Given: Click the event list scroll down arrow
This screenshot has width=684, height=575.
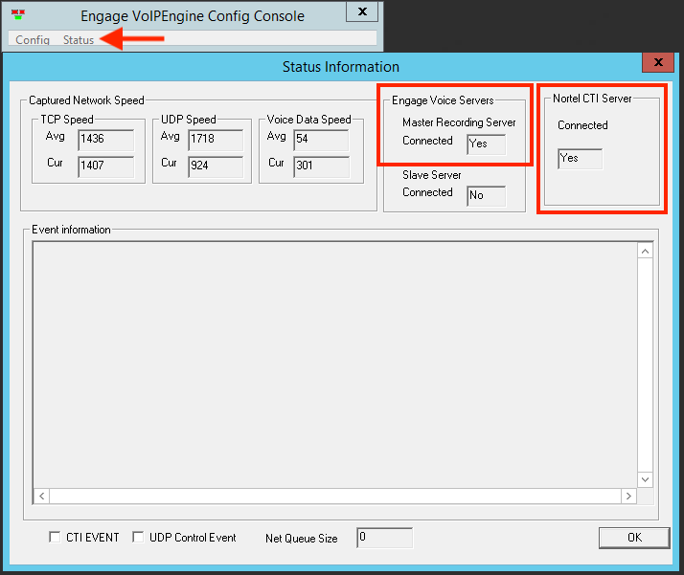Looking at the screenshot, I should coord(645,479).
